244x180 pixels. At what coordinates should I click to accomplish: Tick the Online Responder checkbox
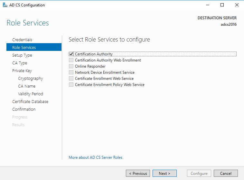(x=71, y=66)
